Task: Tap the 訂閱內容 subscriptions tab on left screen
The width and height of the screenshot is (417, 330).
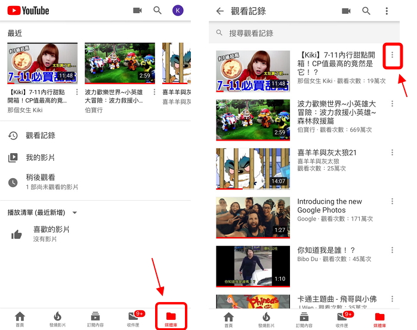Action: 95,319
